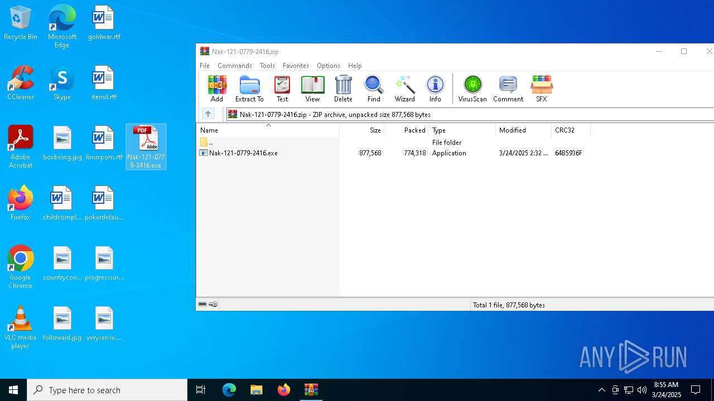Click the packed size 774,318 cell
The height and width of the screenshot is (401, 714).
(x=414, y=153)
